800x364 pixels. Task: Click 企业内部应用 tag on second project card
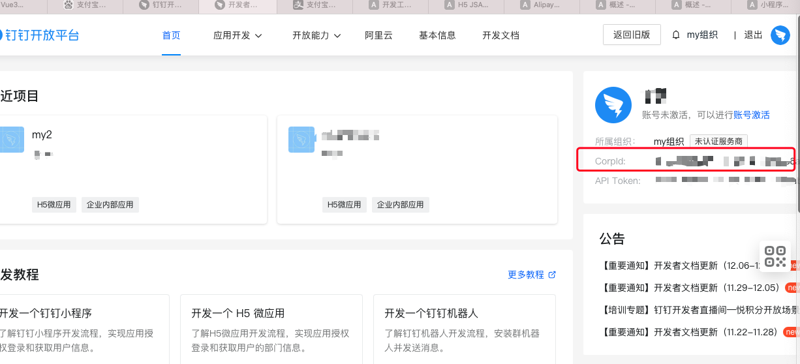coord(401,205)
